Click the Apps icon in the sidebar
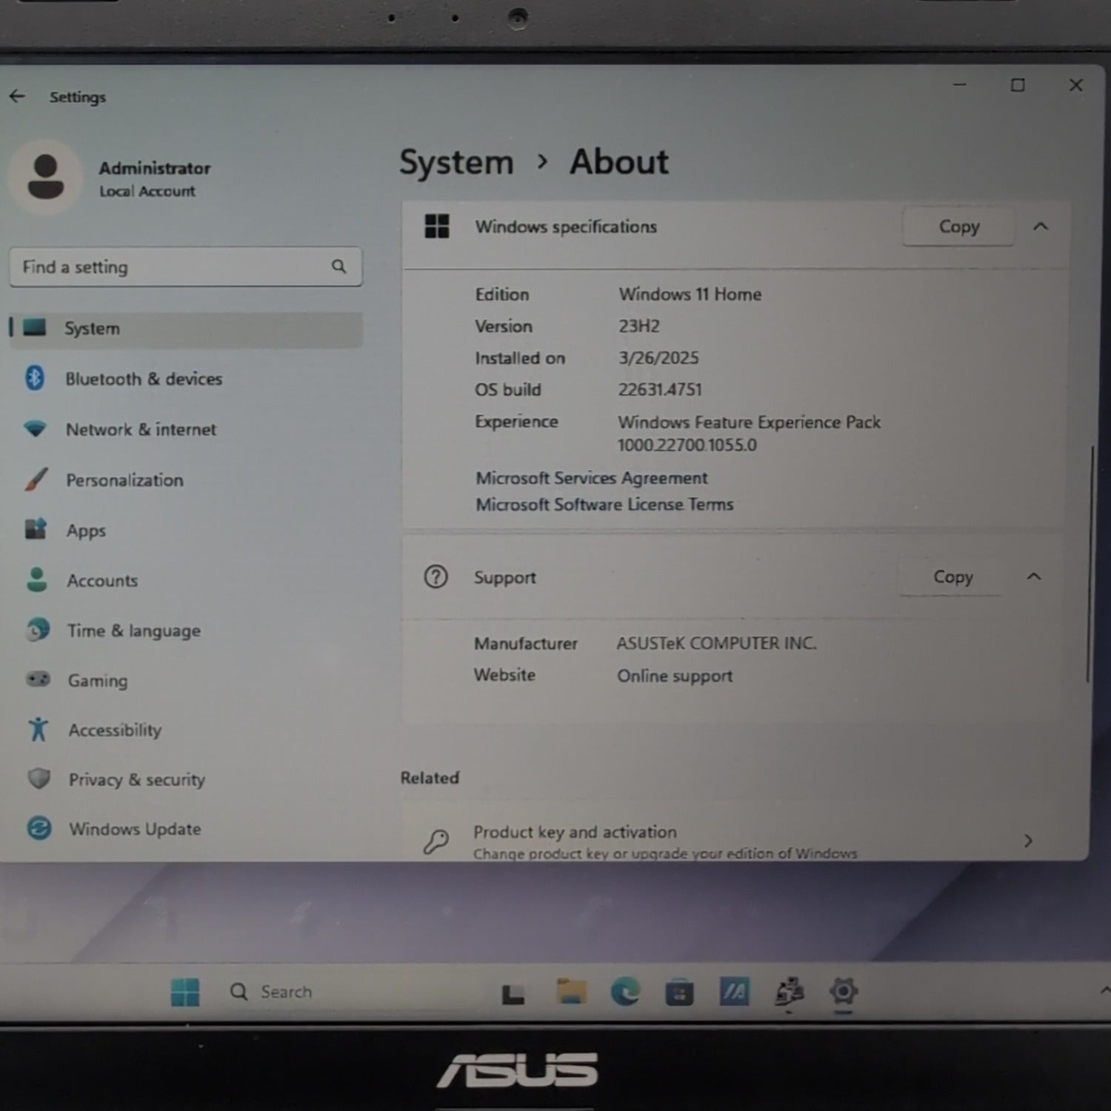1111x1111 pixels. [x=36, y=529]
